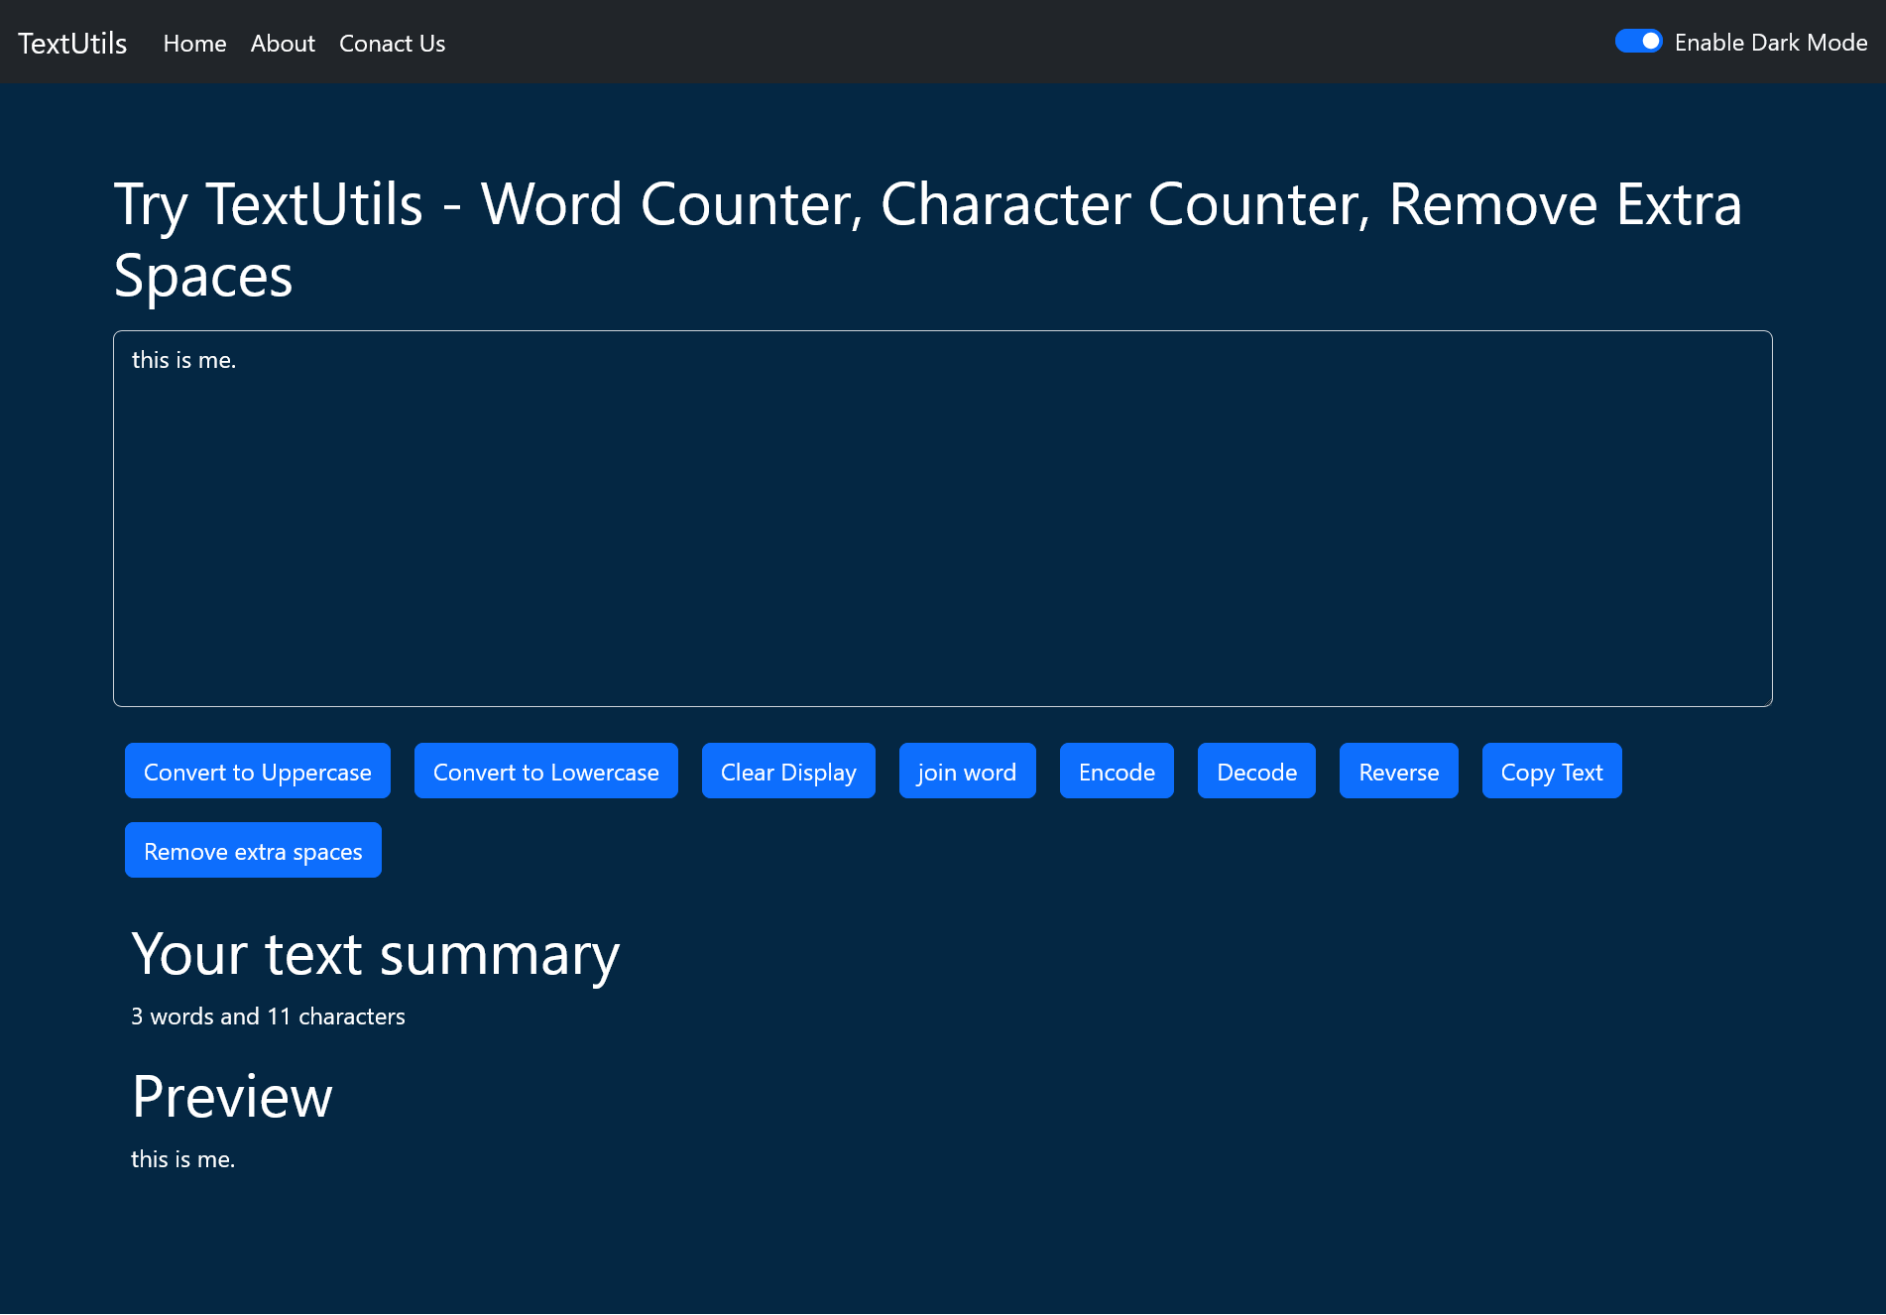This screenshot has width=1886, height=1315.
Task: Focus the text area containing 'this is me.'
Action: (x=942, y=519)
